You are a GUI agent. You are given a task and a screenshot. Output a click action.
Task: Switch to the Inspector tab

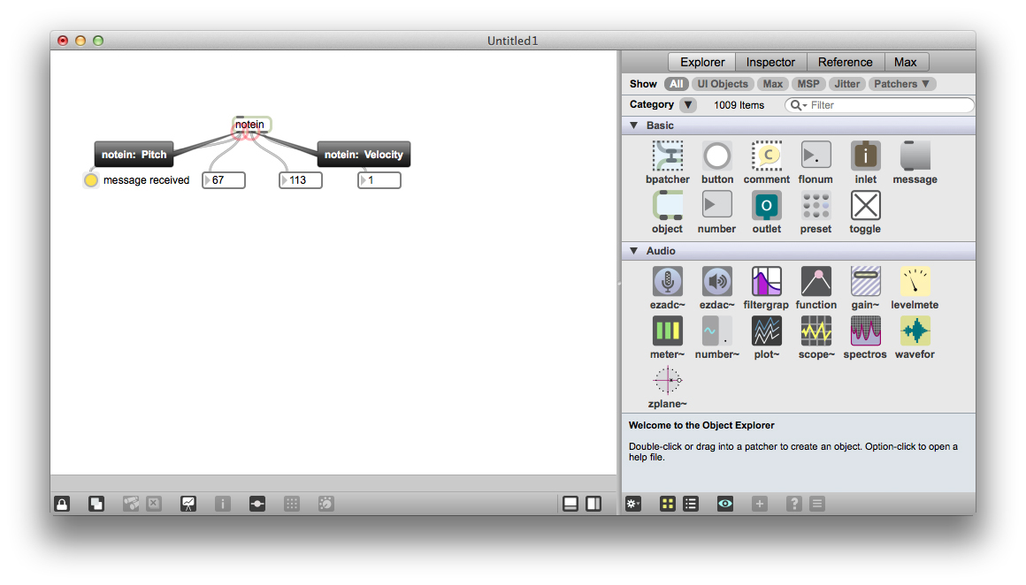pyautogui.click(x=770, y=62)
